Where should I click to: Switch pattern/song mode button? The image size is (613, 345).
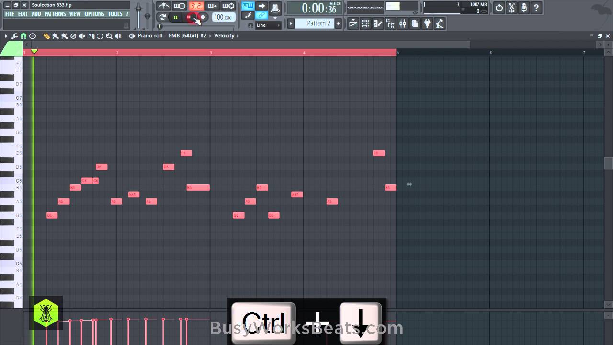coord(163,17)
